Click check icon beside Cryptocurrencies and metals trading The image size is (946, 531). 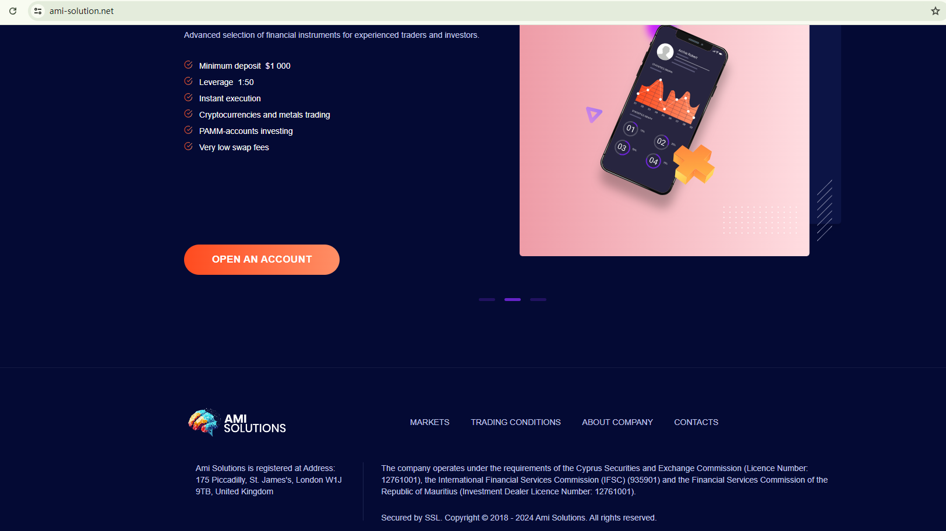pyautogui.click(x=188, y=114)
